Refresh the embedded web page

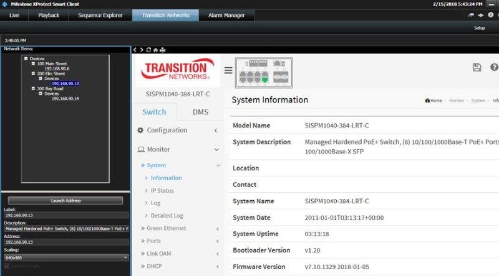point(148,50)
